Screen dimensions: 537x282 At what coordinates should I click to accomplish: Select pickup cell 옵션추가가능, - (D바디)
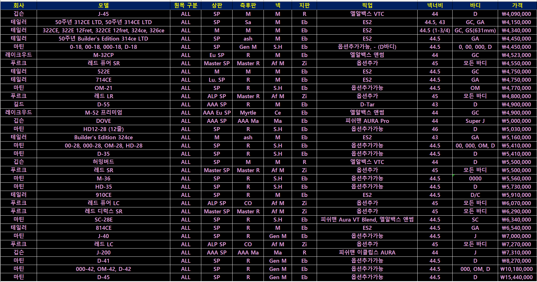pyautogui.click(x=367, y=47)
